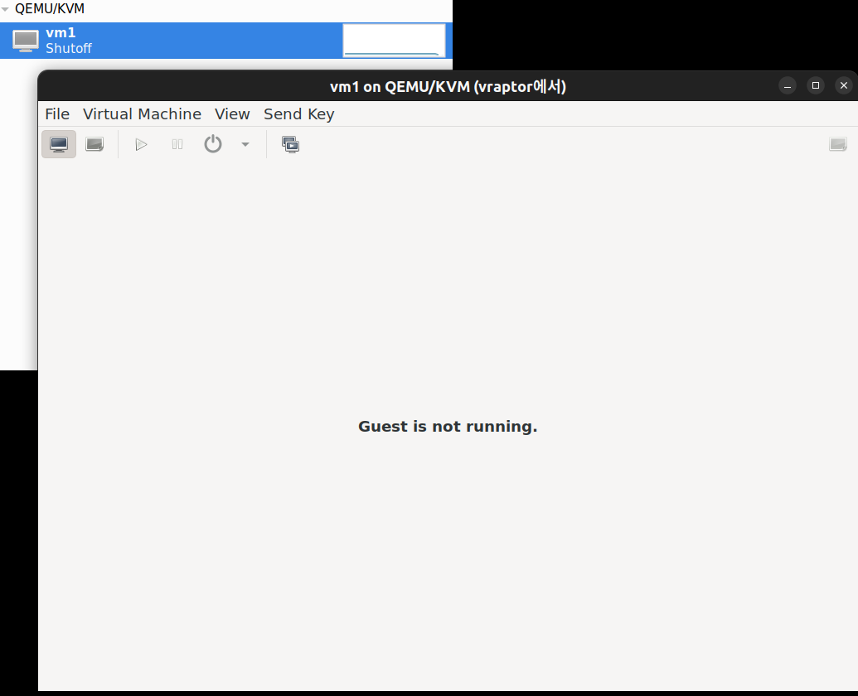Close the vm1 console window

point(844,86)
